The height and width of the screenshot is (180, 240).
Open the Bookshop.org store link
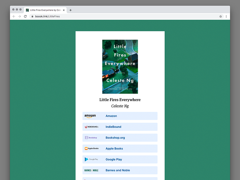point(120,138)
